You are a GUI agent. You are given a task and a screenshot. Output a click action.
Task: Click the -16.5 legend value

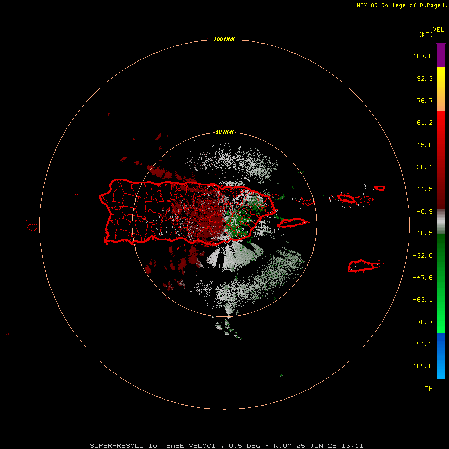click(423, 233)
